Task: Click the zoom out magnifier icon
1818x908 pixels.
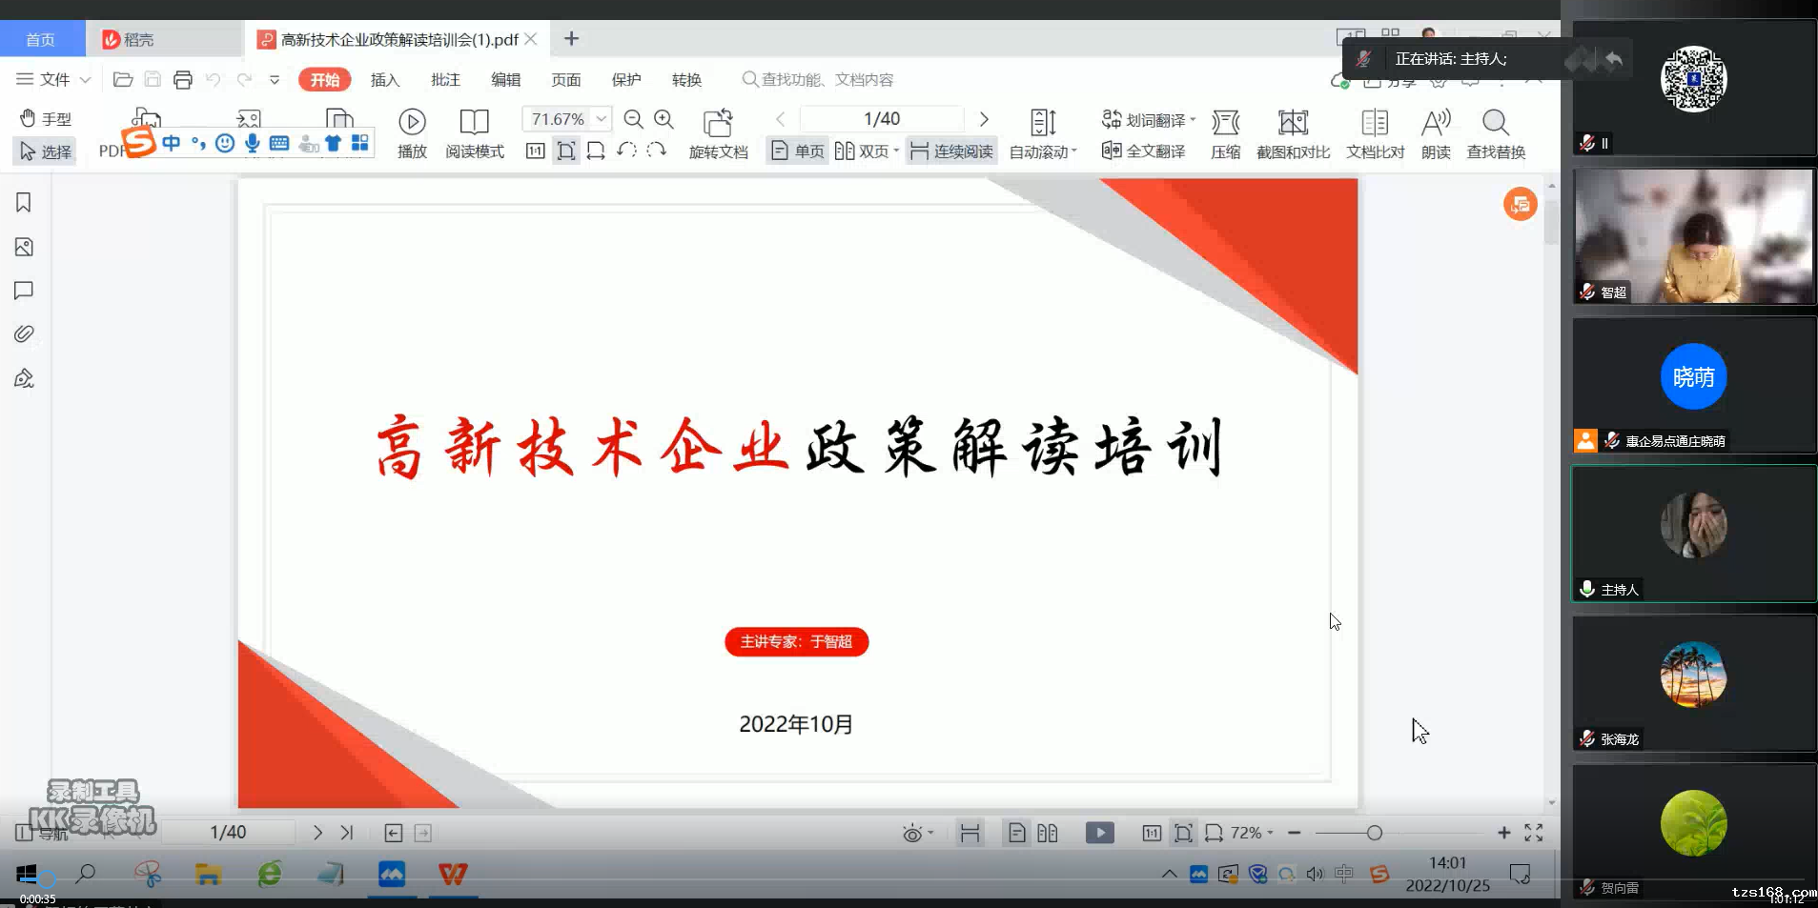Action: coord(633,119)
